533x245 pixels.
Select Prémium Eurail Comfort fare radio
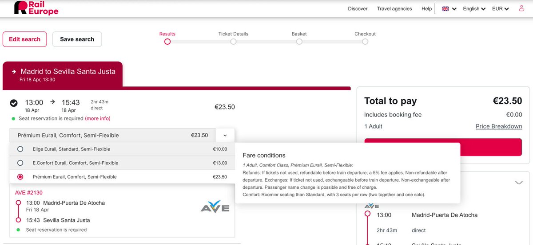click(20, 177)
